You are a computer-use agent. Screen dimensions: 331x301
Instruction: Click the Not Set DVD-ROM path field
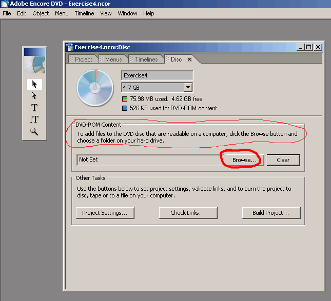[x=150, y=160]
